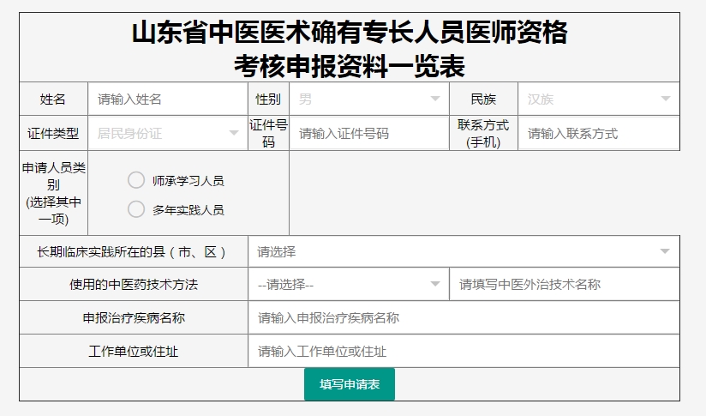706x416 pixels.
Task: Choose the 多年实践人员 radio option
Action: pyautogui.click(x=136, y=208)
